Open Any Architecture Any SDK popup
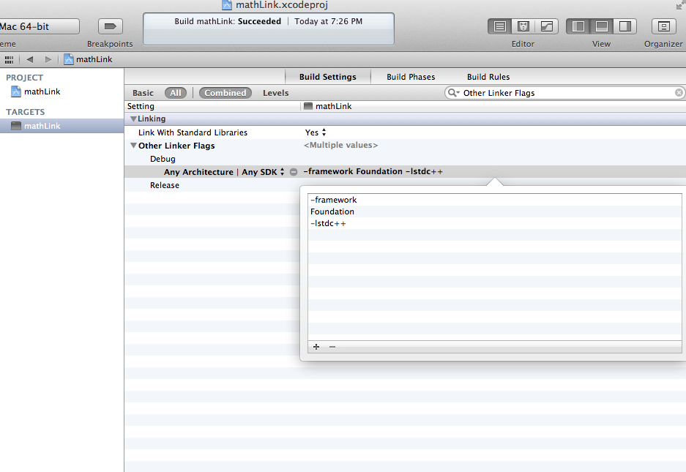The width and height of the screenshot is (686, 472). click(224, 172)
